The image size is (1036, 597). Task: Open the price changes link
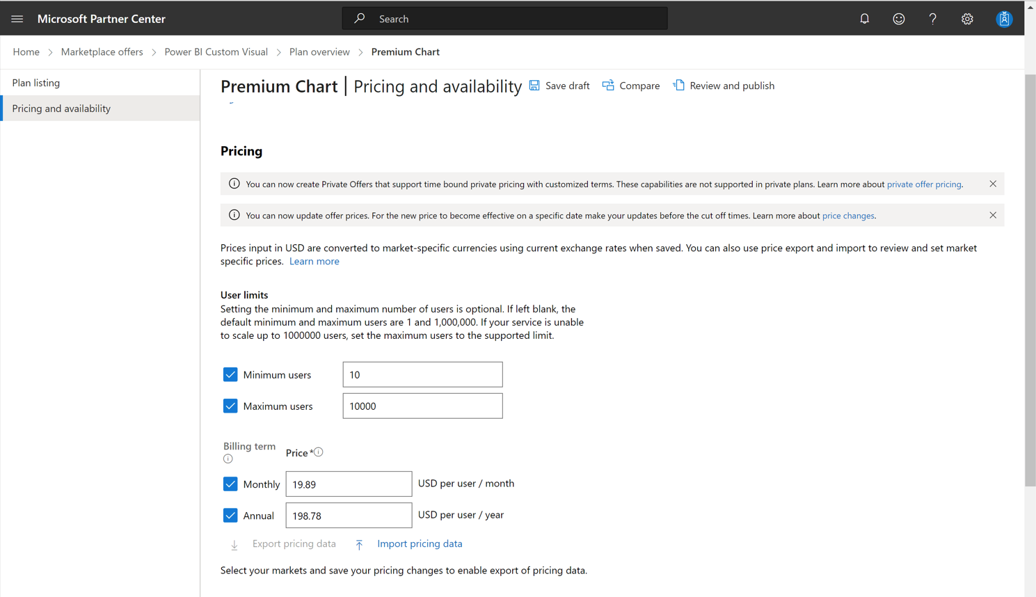point(848,216)
